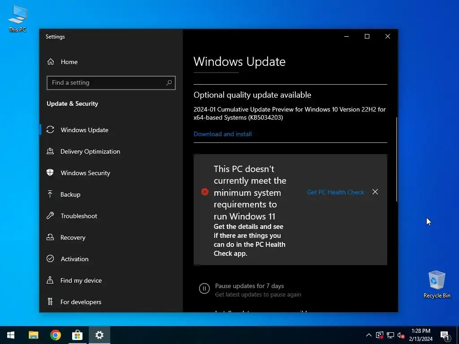Click the Activation checkmark circle icon
The width and height of the screenshot is (459, 344).
point(50,258)
